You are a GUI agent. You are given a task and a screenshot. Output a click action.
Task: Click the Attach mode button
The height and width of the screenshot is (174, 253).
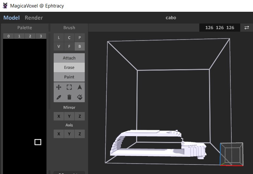(x=69, y=58)
